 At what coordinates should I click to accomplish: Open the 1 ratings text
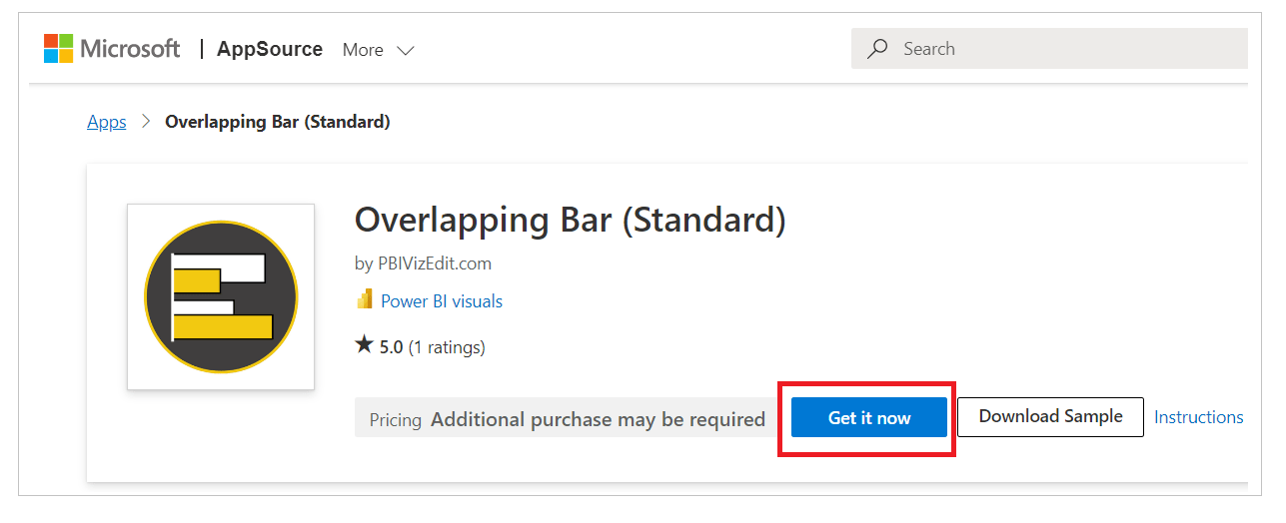pyautogui.click(x=447, y=347)
